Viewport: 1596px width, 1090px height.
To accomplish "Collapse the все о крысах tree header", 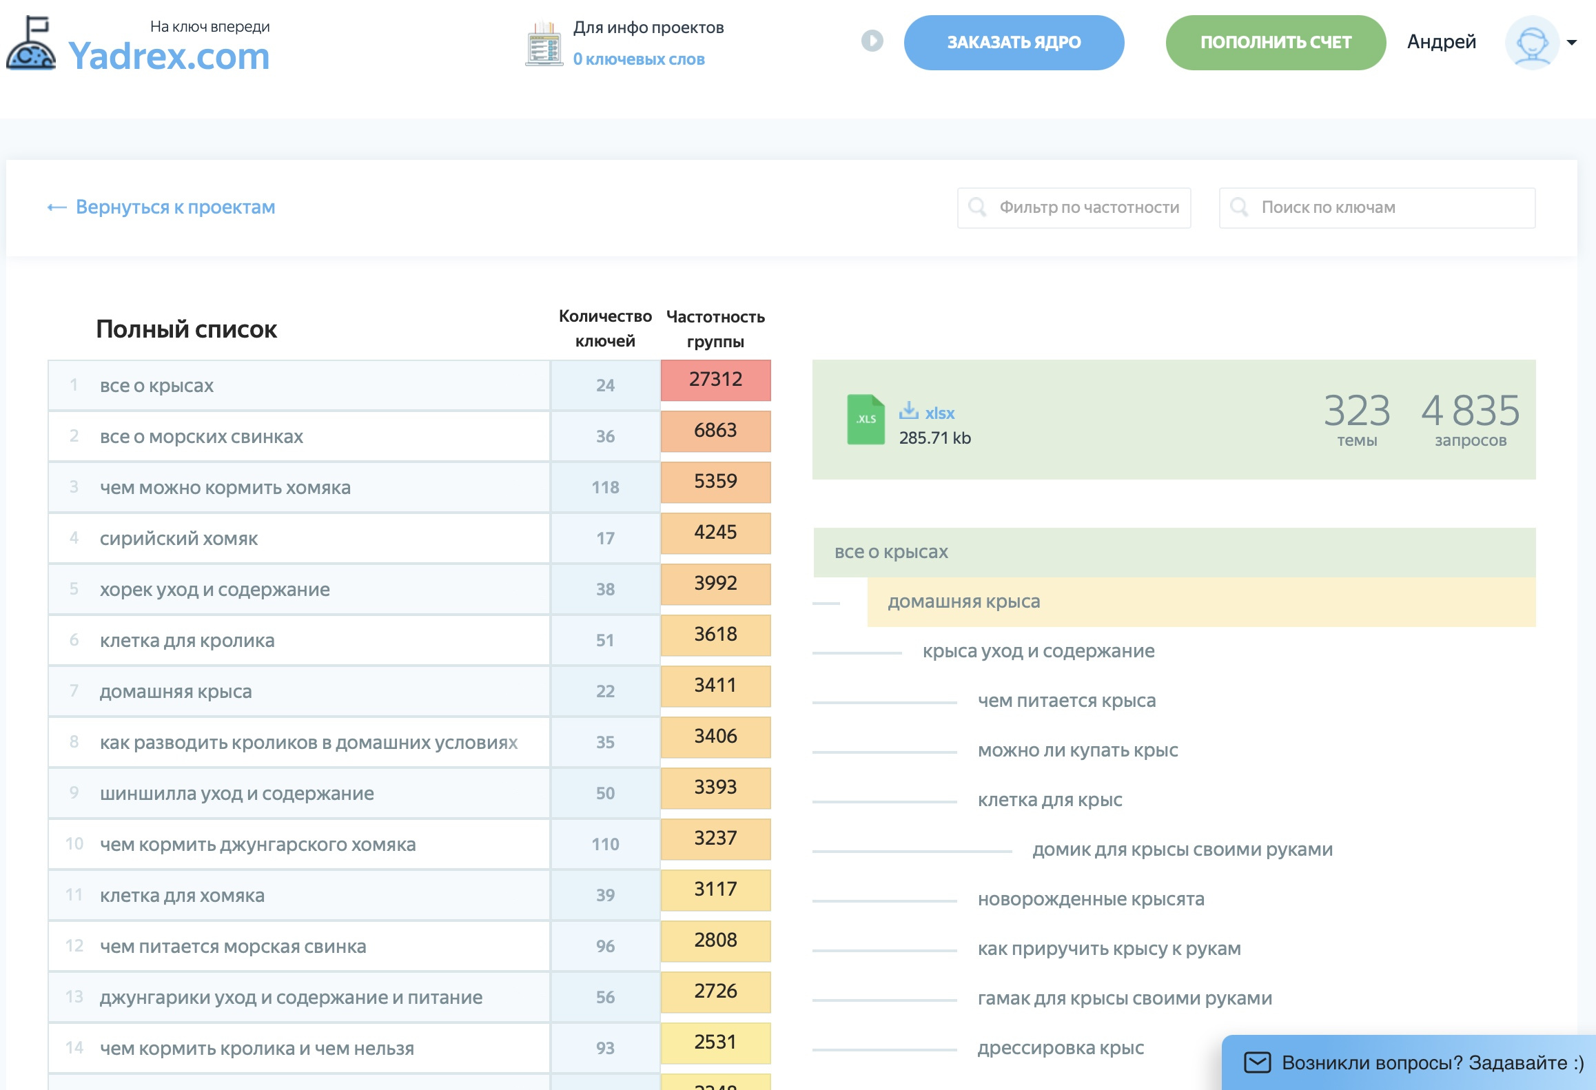I will point(890,552).
